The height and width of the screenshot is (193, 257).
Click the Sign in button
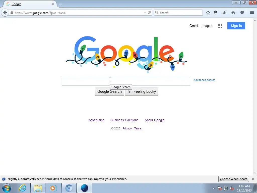click(236, 26)
